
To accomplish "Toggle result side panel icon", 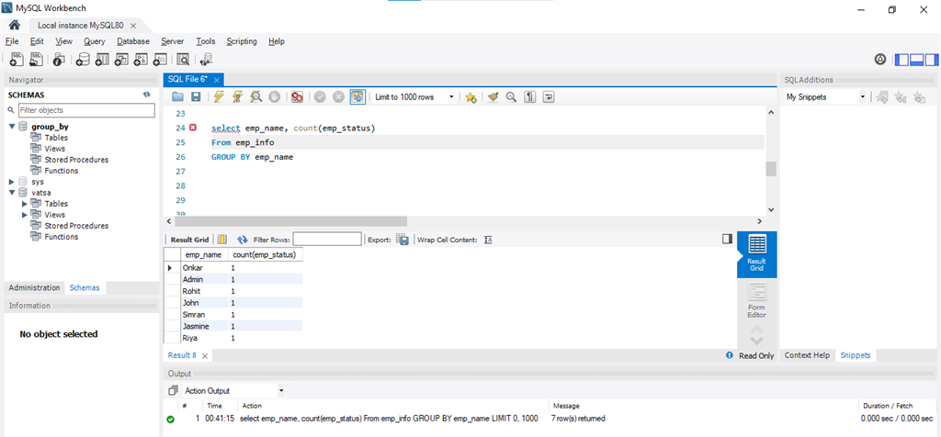I will click(728, 240).
